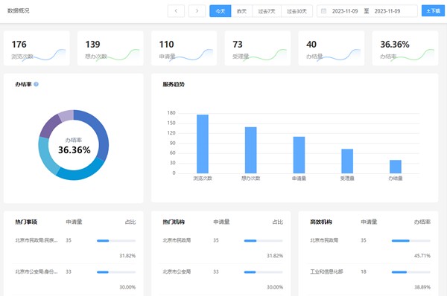
Task: Open the 73 受理量 stat card
Action: [258, 48]
